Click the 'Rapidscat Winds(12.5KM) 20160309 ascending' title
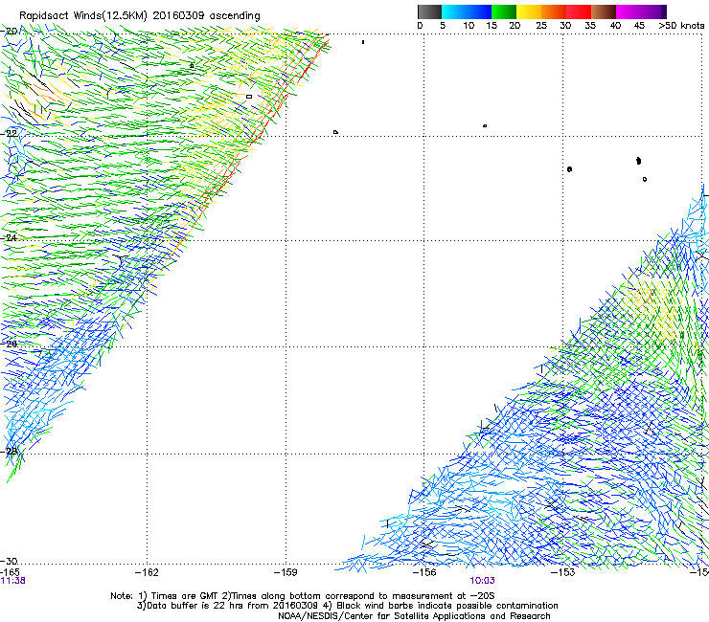 coord(140,16)
